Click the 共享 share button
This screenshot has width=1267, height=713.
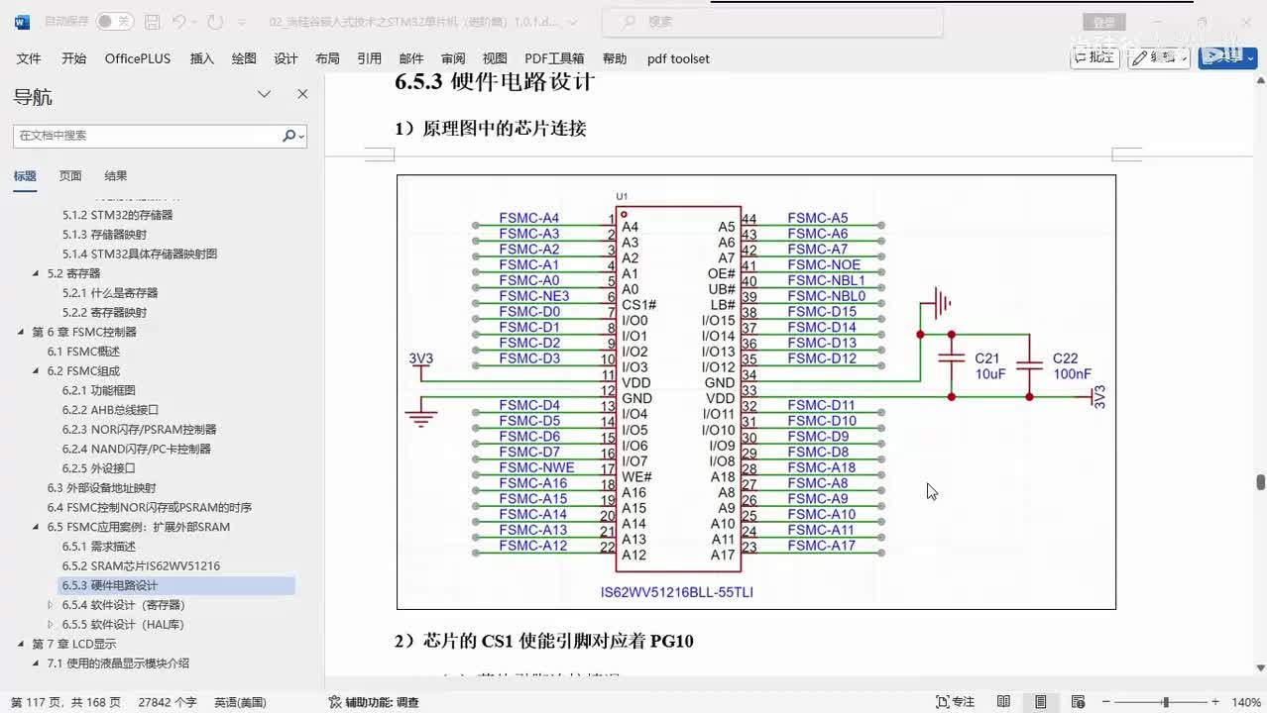click(x=1227, y=57)
